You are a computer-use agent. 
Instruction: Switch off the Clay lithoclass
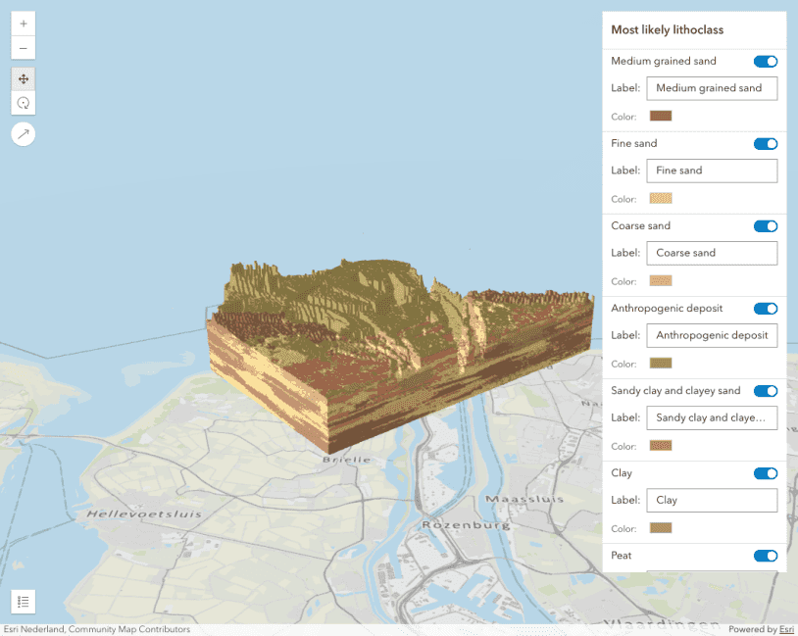point(765,473)
